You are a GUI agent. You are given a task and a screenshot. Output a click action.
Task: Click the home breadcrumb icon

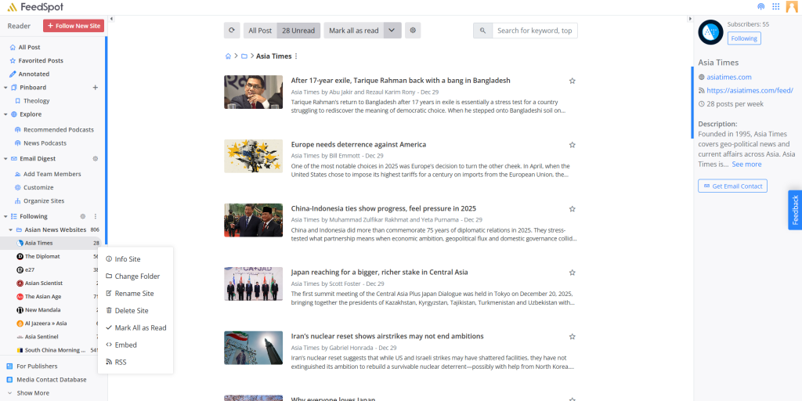(228, 56)
